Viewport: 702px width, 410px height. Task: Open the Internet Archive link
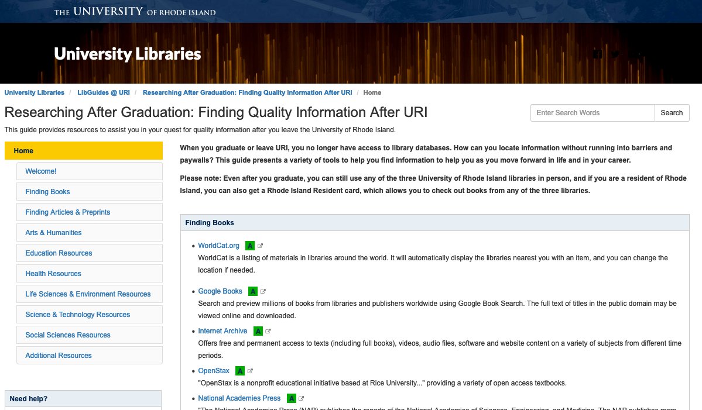click(222, 331)
